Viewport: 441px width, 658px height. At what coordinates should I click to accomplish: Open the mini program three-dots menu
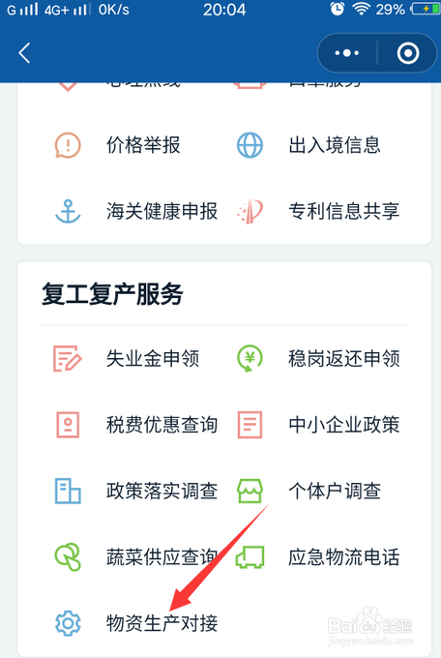coord(347,53)
